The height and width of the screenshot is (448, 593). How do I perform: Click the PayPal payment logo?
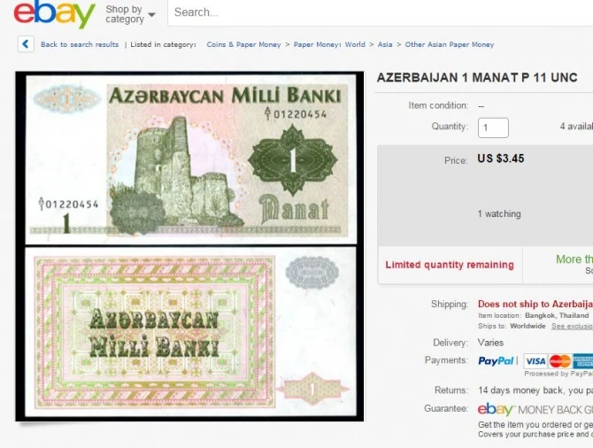[x=496, y=361]
